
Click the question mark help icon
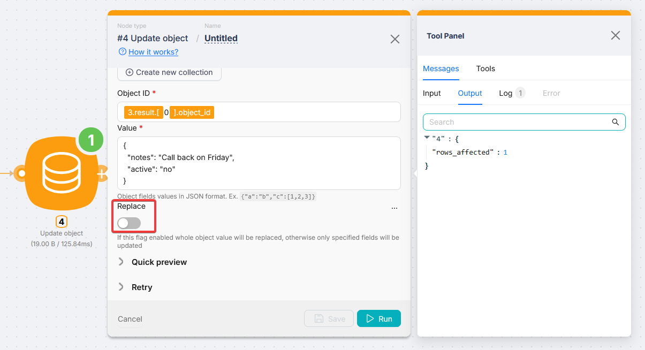click(x=123, y=52)
